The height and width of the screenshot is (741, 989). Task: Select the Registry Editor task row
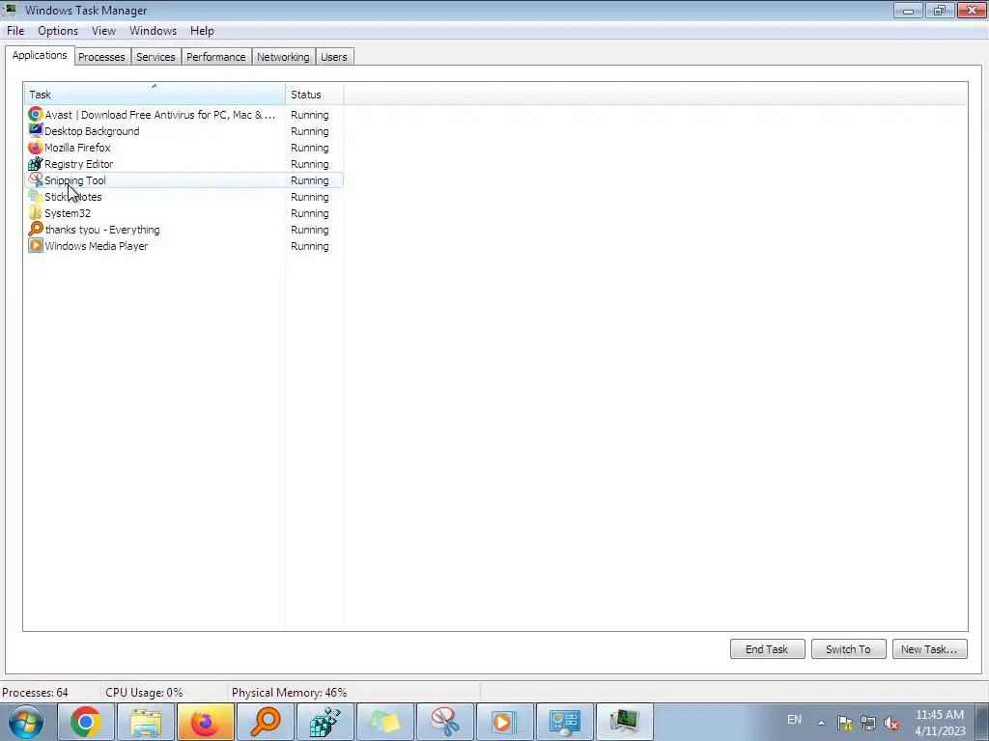coord(184,164)
